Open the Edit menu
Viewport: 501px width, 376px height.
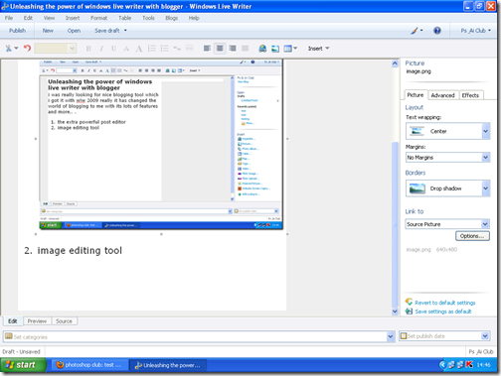tap(28, 18)
